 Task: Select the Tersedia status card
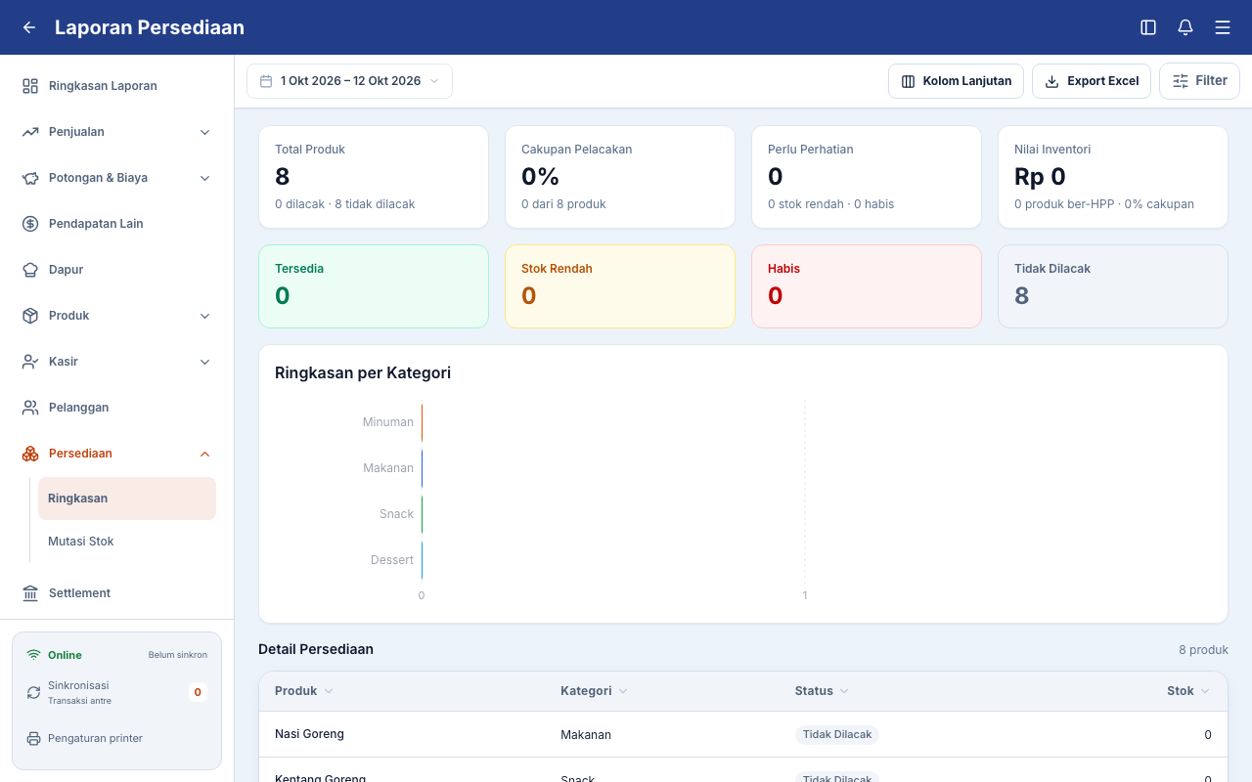tap(374, 286)
